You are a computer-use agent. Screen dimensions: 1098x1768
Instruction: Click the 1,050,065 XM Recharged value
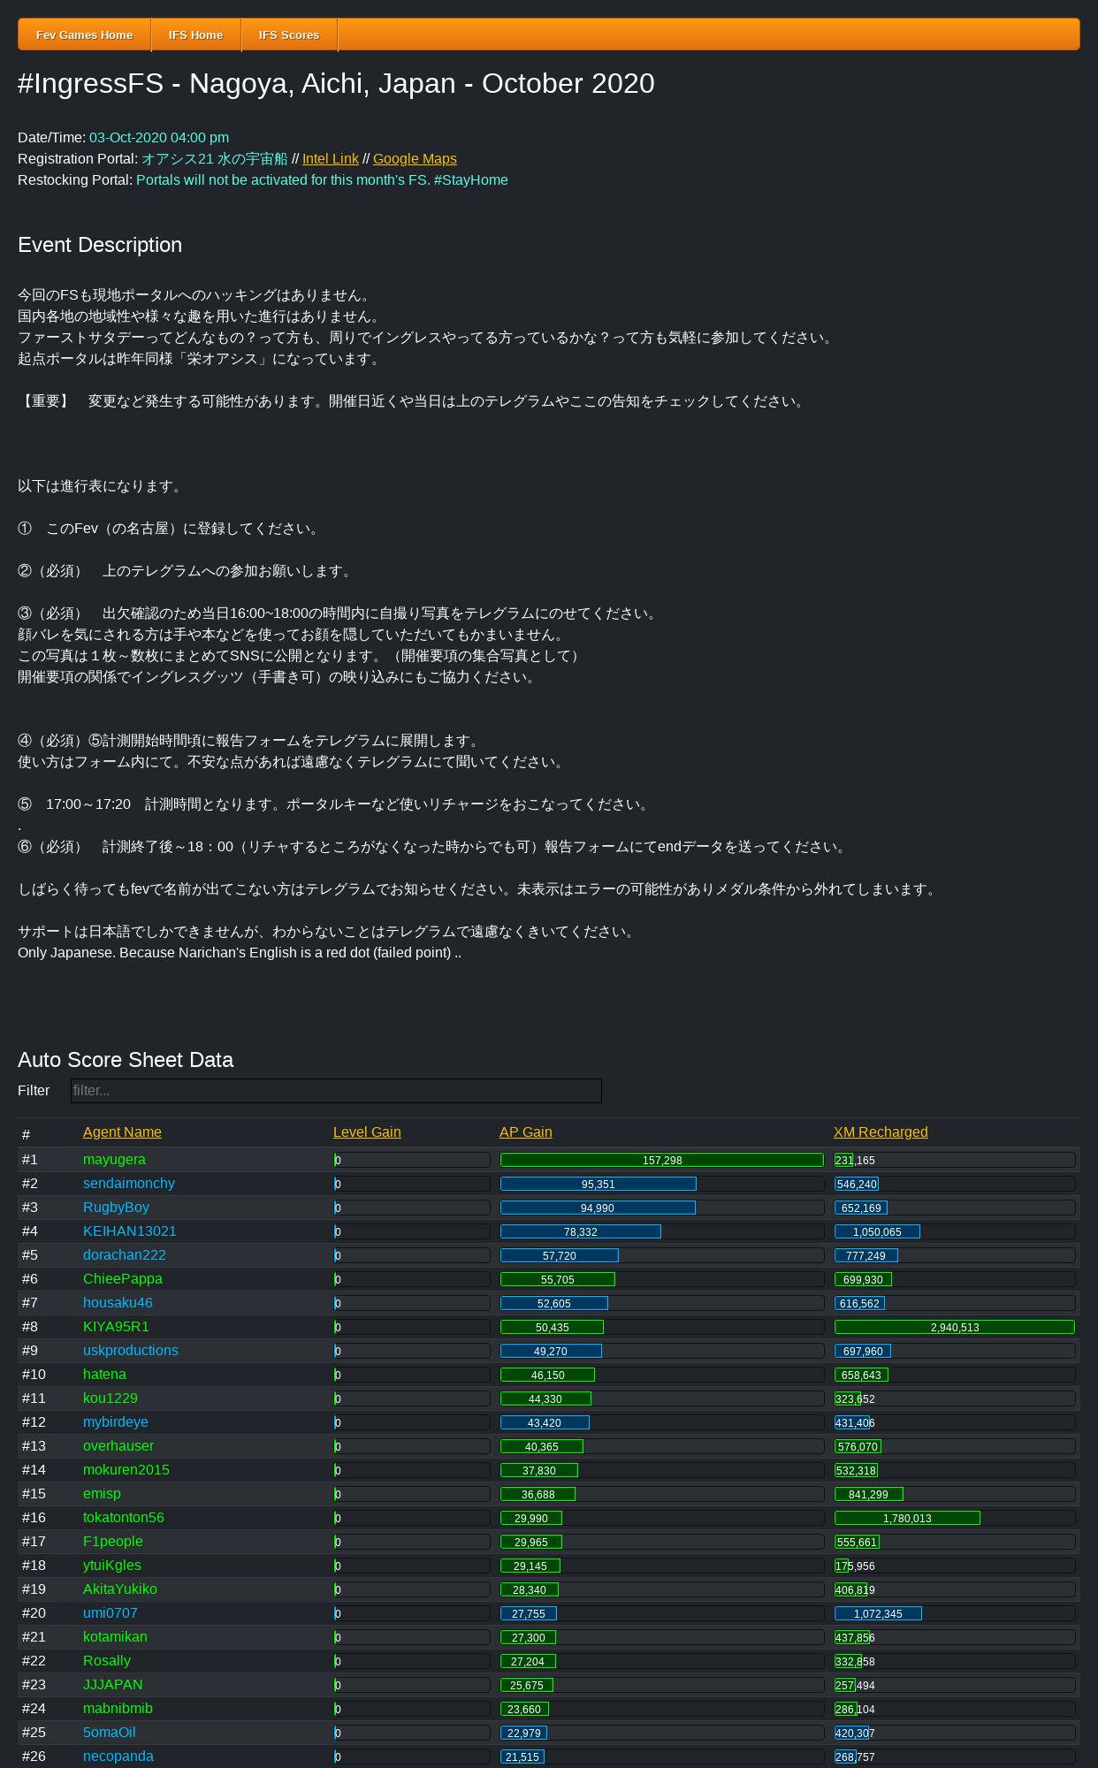pyautogui.click(x=878, y=1232)
